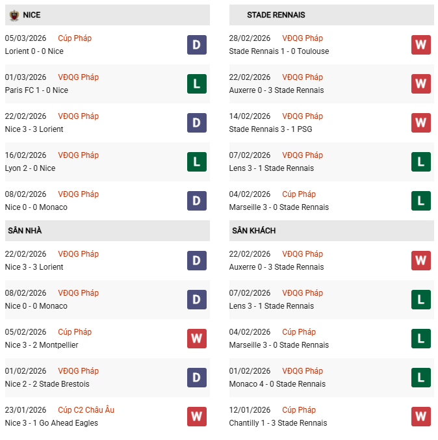Open the STADE RENNAIS team header
The width and height of the screenshot is (438, 440).
(276, 15)
